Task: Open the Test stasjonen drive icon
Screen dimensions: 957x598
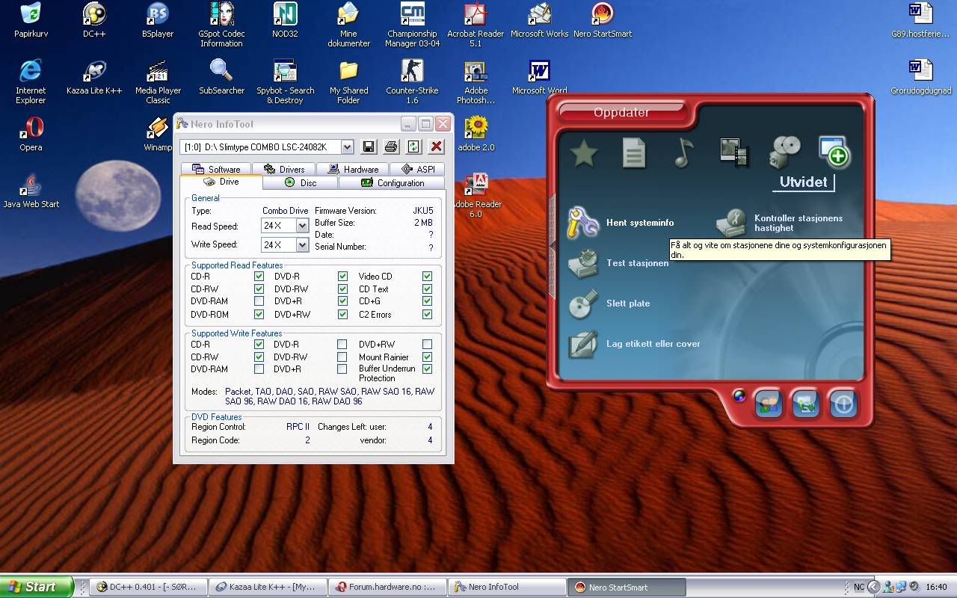Action: pyautogui.click(x=582, y=263)
